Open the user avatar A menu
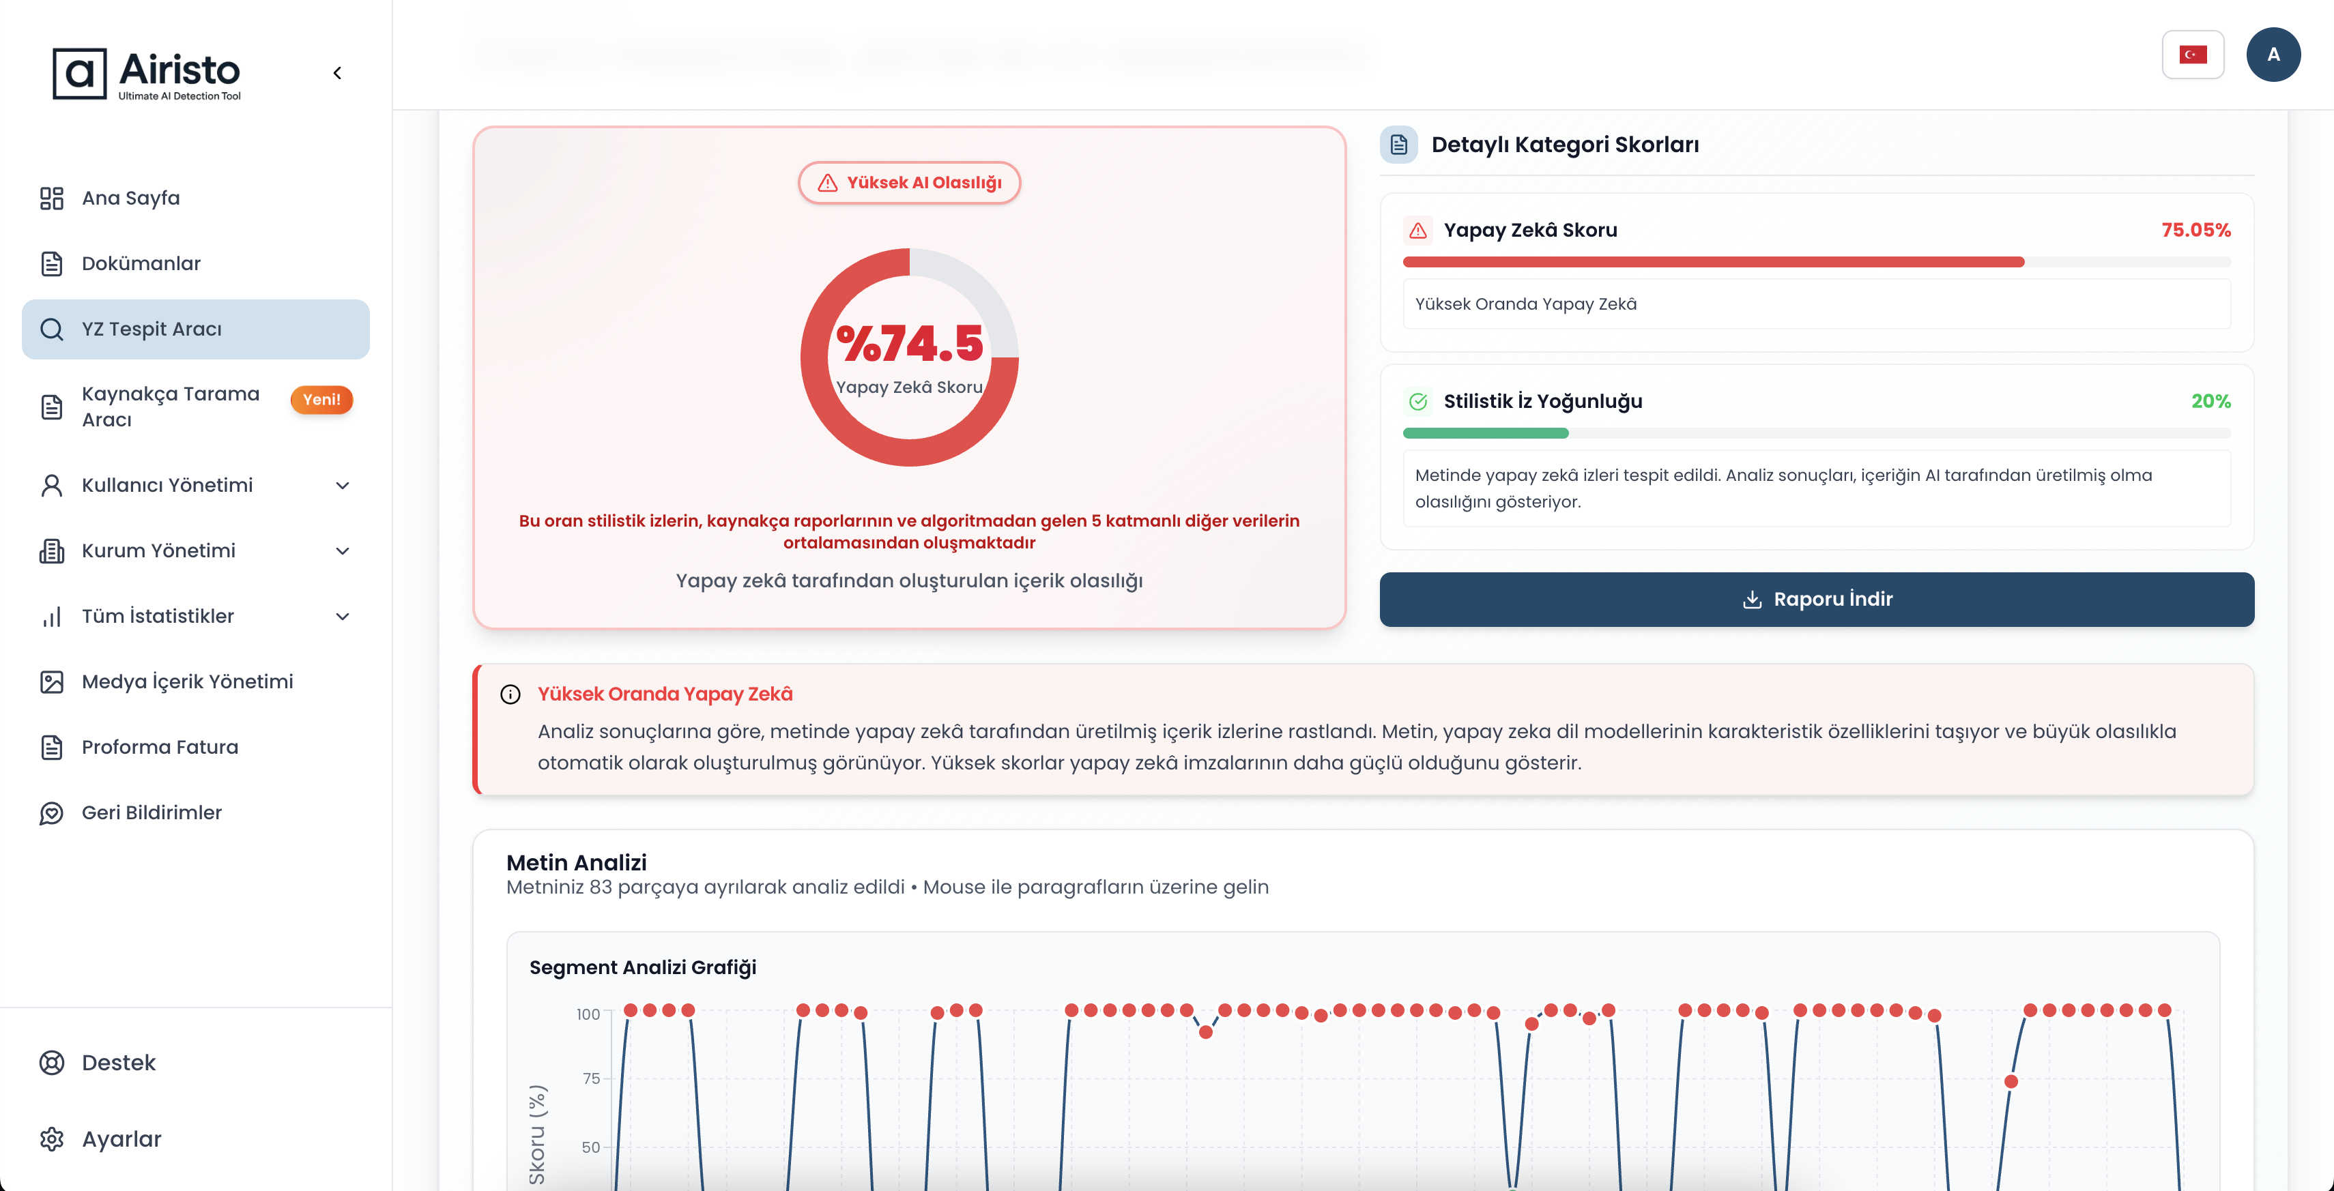 [x=2273, y=55]
